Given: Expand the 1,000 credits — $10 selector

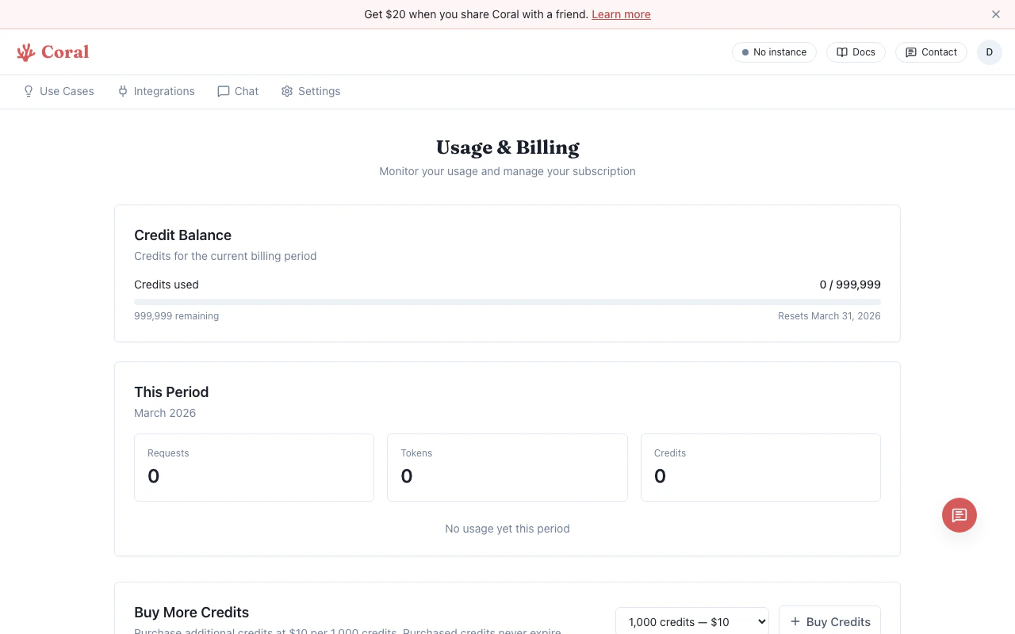Looking at the screenshot, I should (691, 621).
